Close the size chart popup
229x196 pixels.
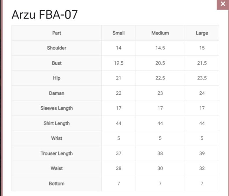(223, 4)
